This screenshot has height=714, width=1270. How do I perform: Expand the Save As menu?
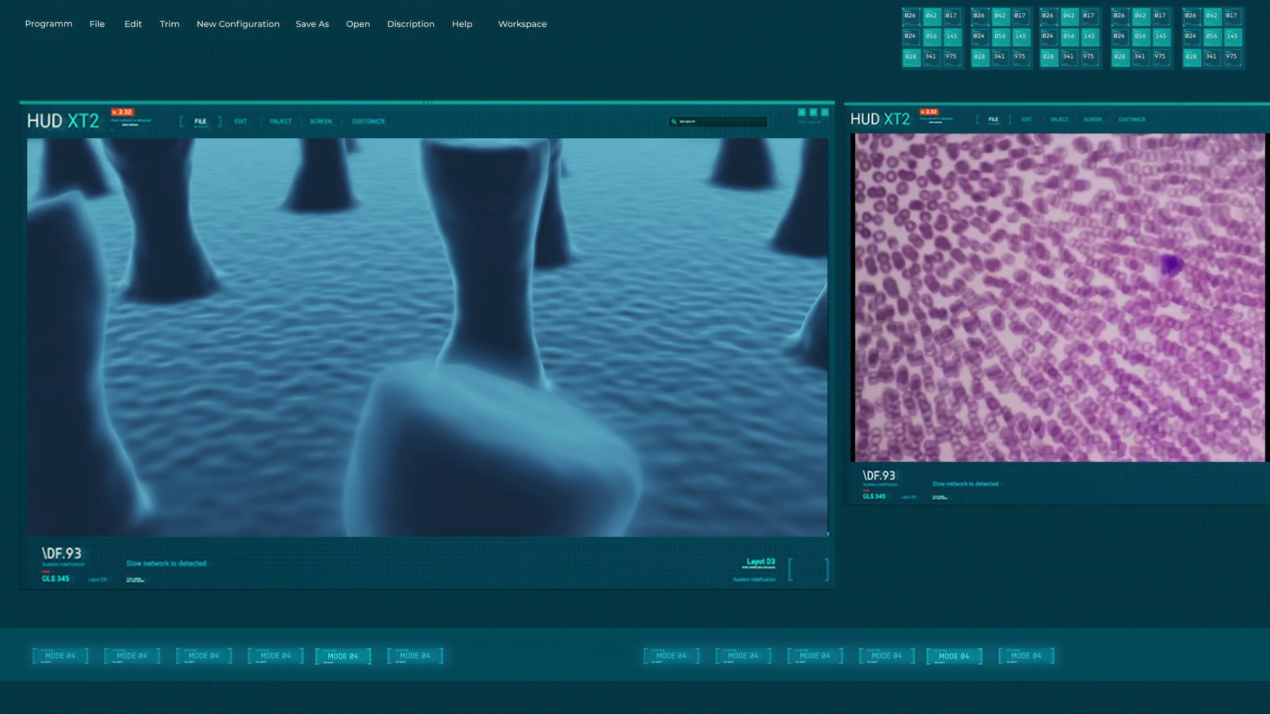[x=312, y=24]
